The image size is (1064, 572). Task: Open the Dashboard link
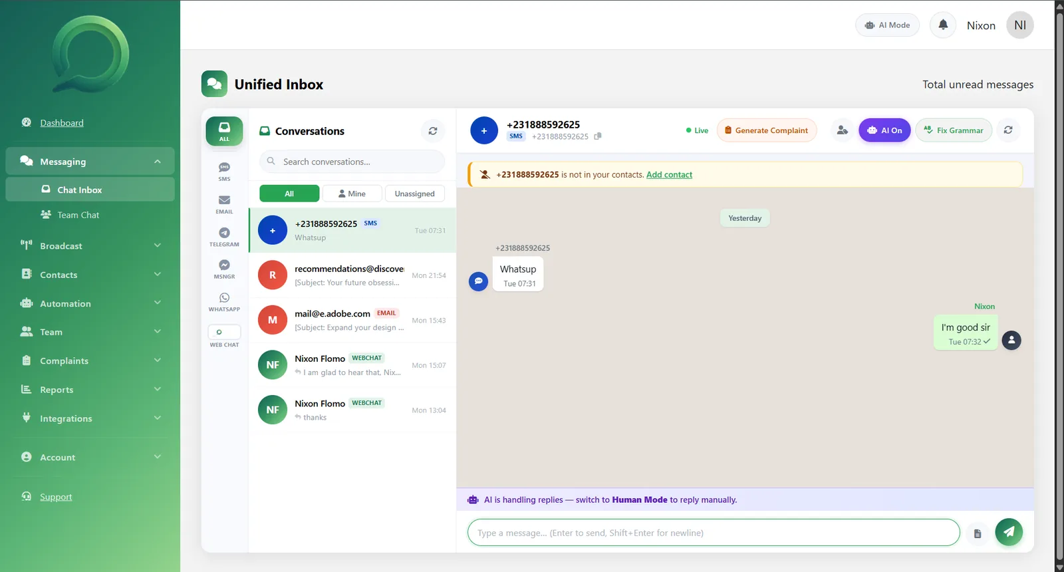[x=62, y=123]
